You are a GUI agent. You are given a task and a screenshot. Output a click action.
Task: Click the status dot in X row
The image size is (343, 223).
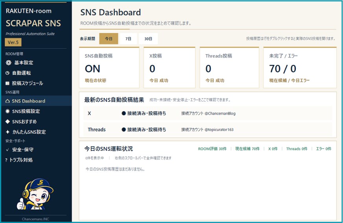click(124, 113)
